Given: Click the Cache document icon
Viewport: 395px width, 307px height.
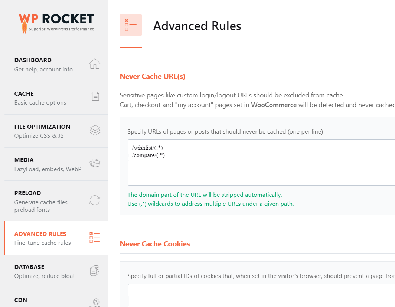Looking at the screenshot, I should coord(95,97).
